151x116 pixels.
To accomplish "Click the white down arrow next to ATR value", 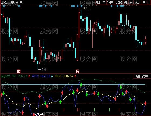I will click(52, 76).
